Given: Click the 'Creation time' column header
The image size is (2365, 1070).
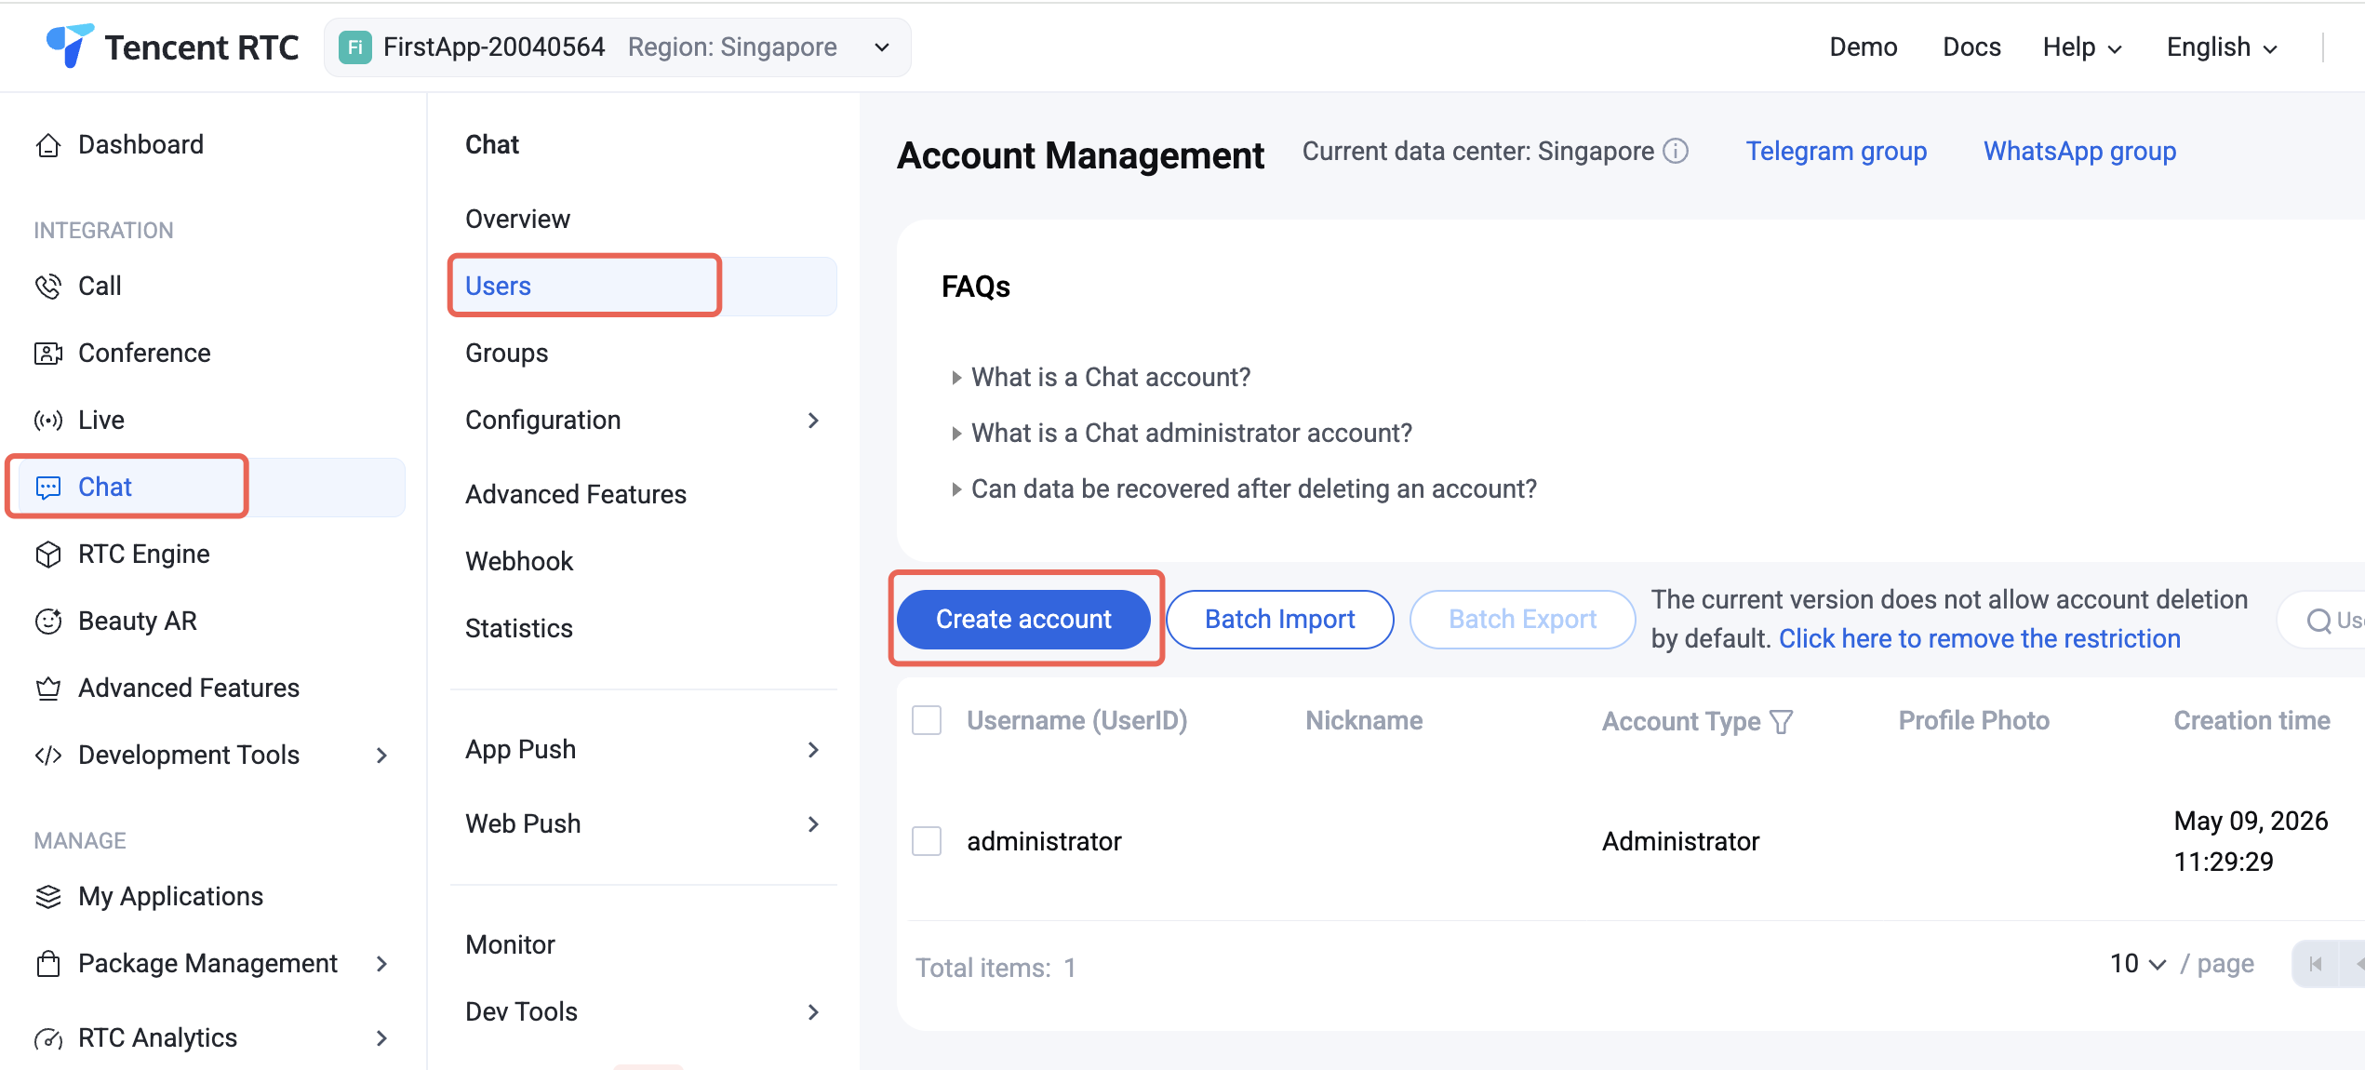Looking at the screenshot, I should tap(2251, 721).
